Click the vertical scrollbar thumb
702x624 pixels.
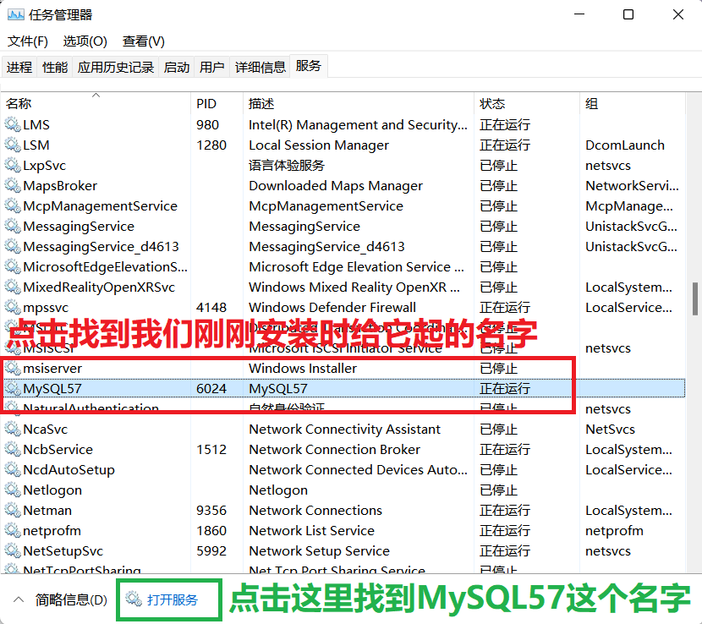point(695,298)
